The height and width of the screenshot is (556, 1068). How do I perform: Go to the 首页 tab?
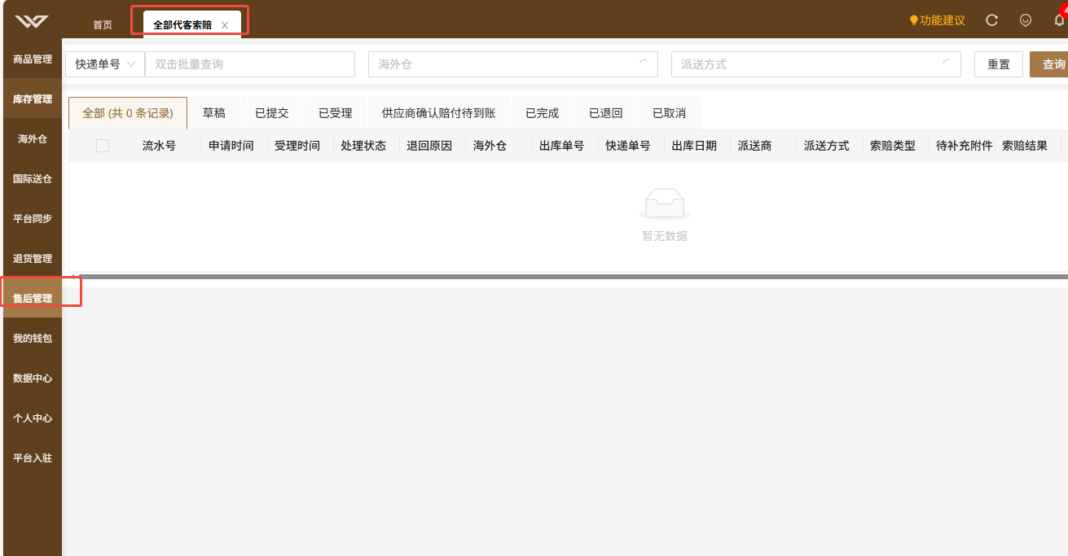pyautogui.click(x=103, y=25)
